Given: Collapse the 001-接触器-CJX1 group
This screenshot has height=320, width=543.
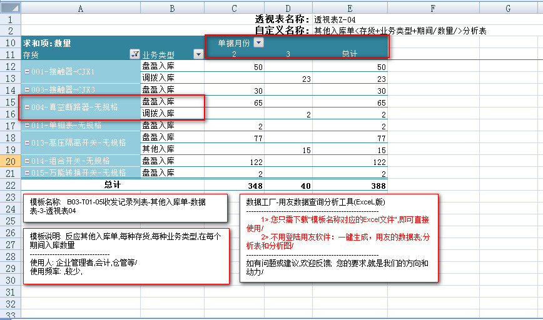Looking at the screenshot, I should pyautogui.click(x=26, y=72).
